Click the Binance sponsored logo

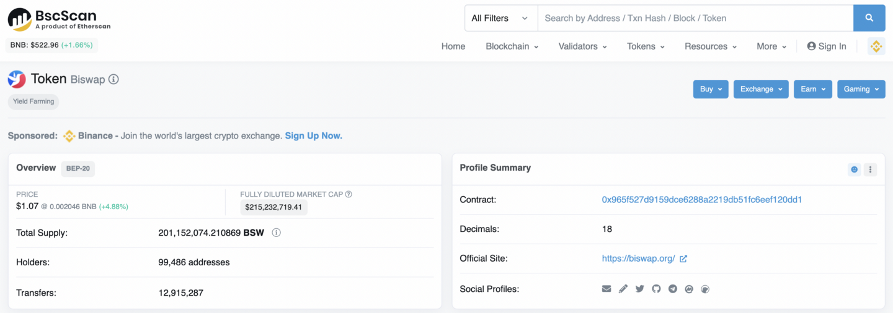click(x=69, y=135)
